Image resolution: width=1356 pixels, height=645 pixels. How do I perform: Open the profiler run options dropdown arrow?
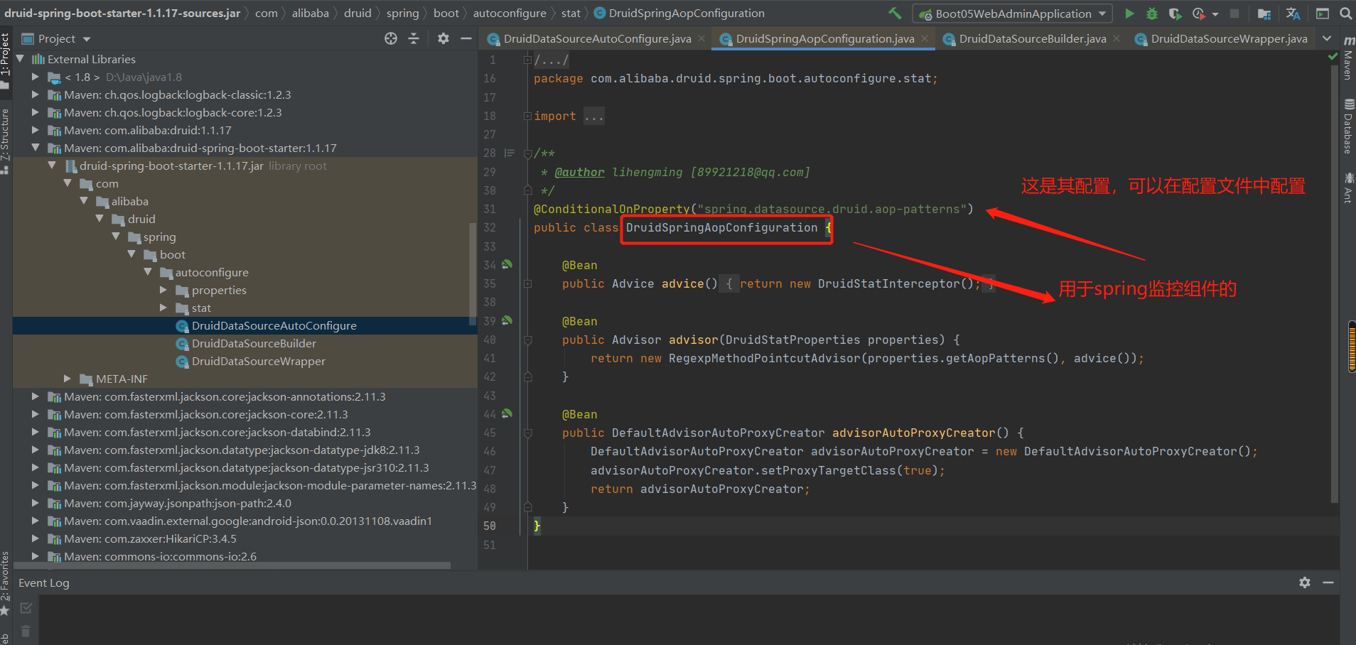1215,14
